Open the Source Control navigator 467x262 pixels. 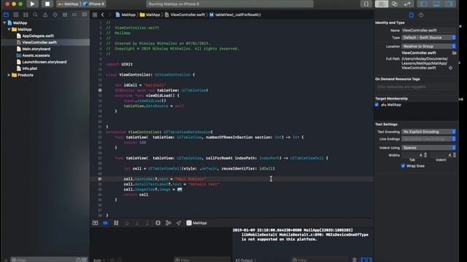(x=16, y=15)
